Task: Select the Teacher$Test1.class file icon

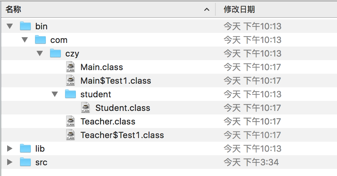Action: (70, 135)
